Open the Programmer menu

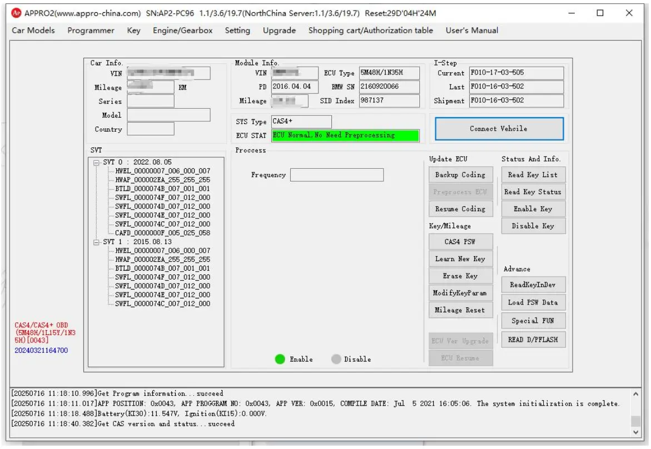(91, 31)
